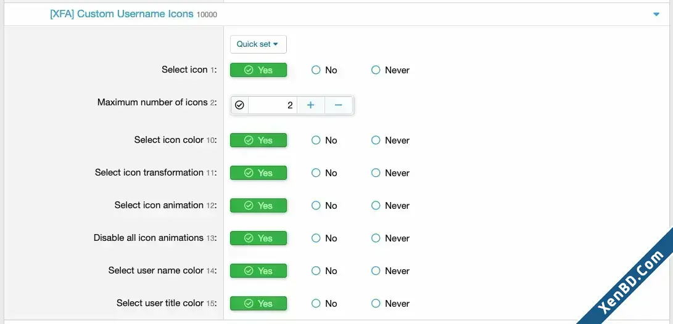Image resolution: width=673 pixels, height=324 pixels.
Task: Choose Never for Select icon color
Action: coord(390,140)
